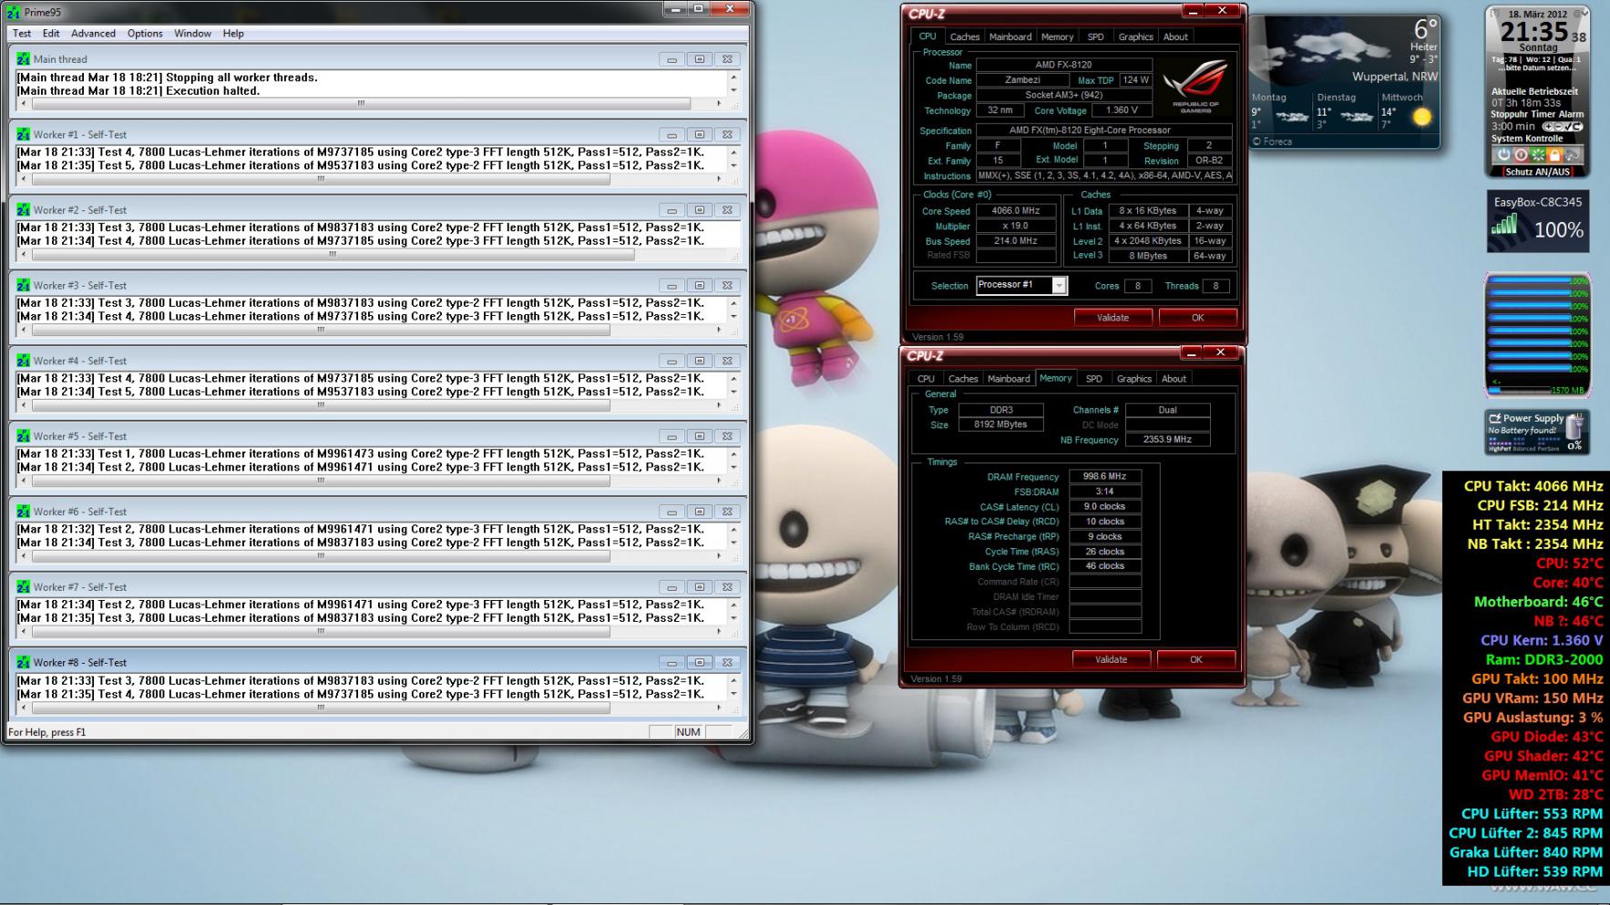Click the Worker #7 Self-Test window icon
The width and height of the screenshot is (1610, 905).
pos(23,587)
